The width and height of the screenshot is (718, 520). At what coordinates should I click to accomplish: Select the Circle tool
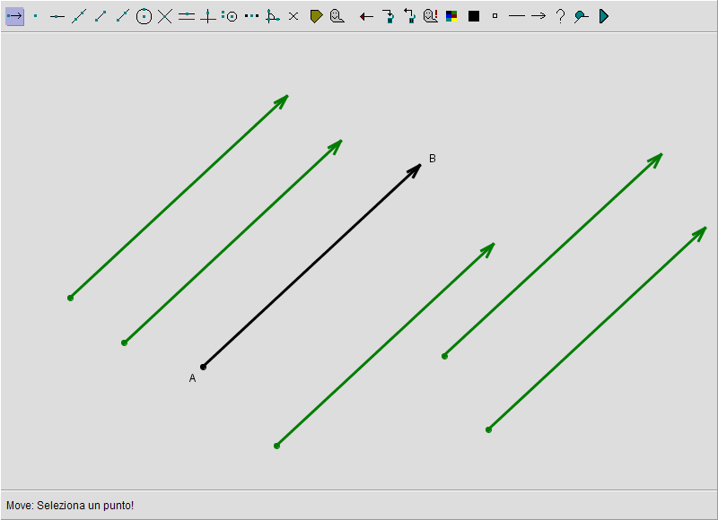pos(144,16)
